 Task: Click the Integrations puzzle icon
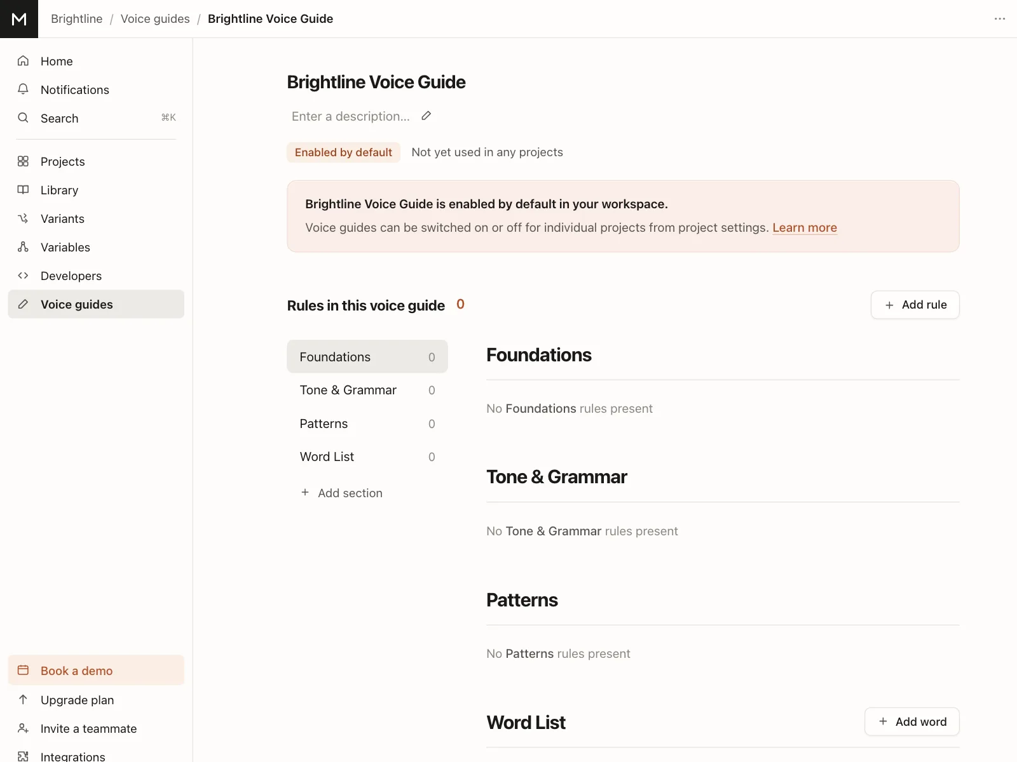coord(24,756)
